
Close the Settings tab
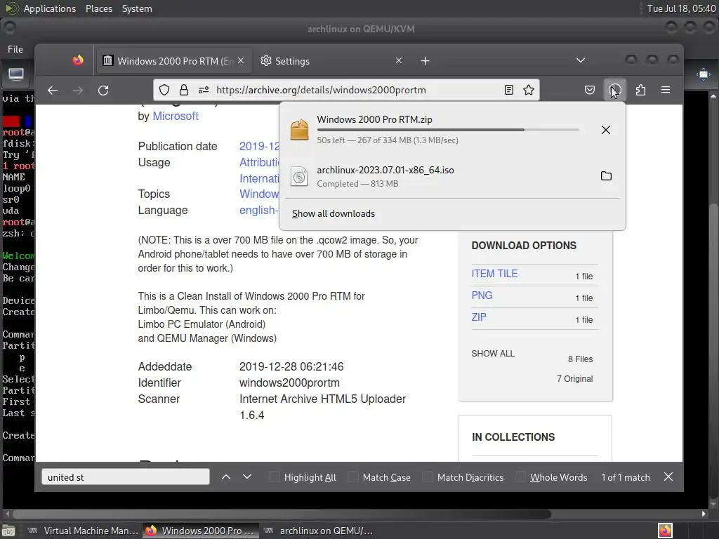399,60
